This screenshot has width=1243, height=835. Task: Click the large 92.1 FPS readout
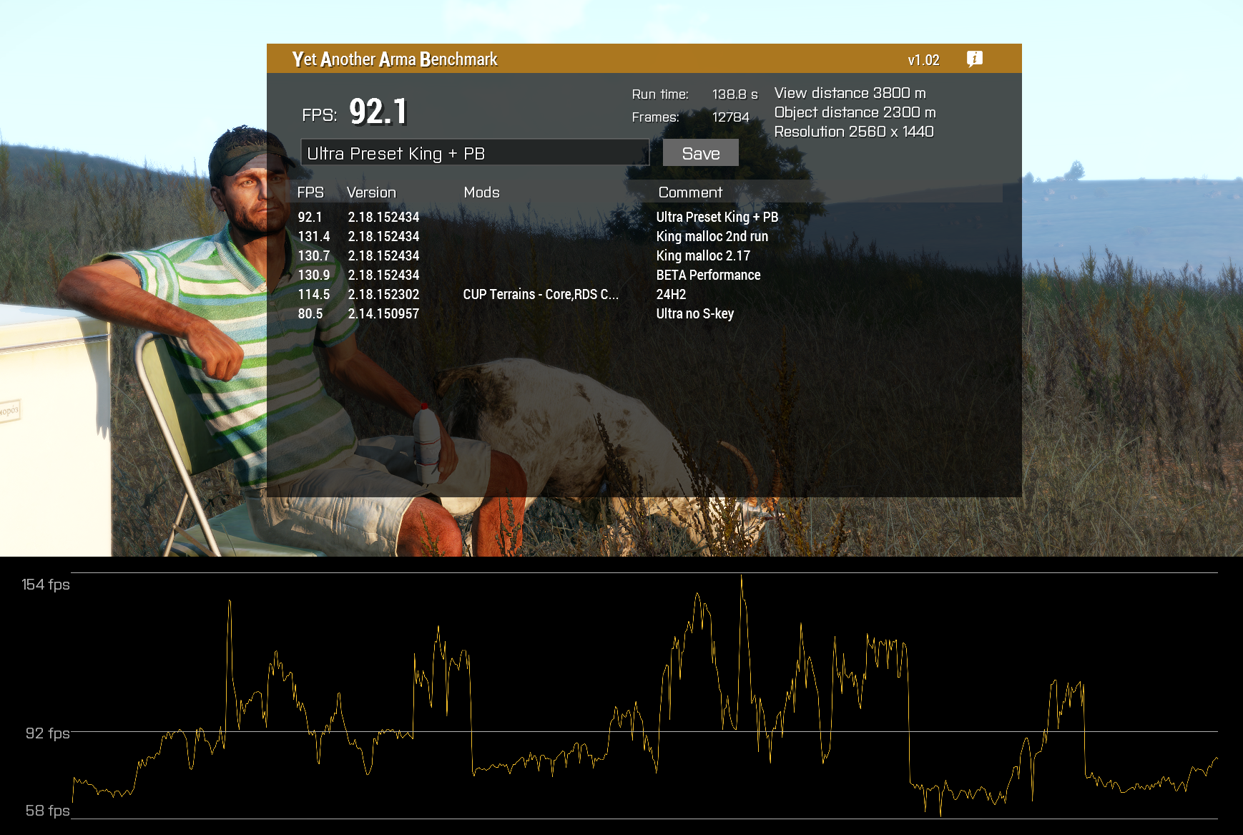coord(378,112)
